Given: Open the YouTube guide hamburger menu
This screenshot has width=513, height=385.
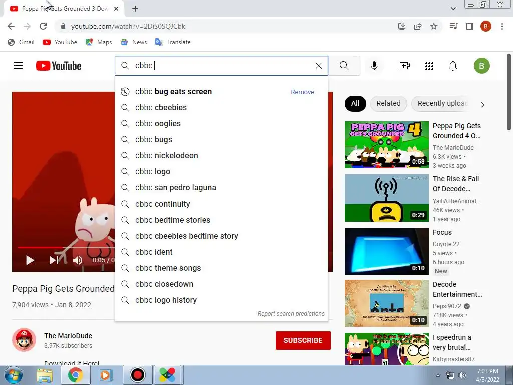Looking at the screenshot, I should tap(18, 66).
